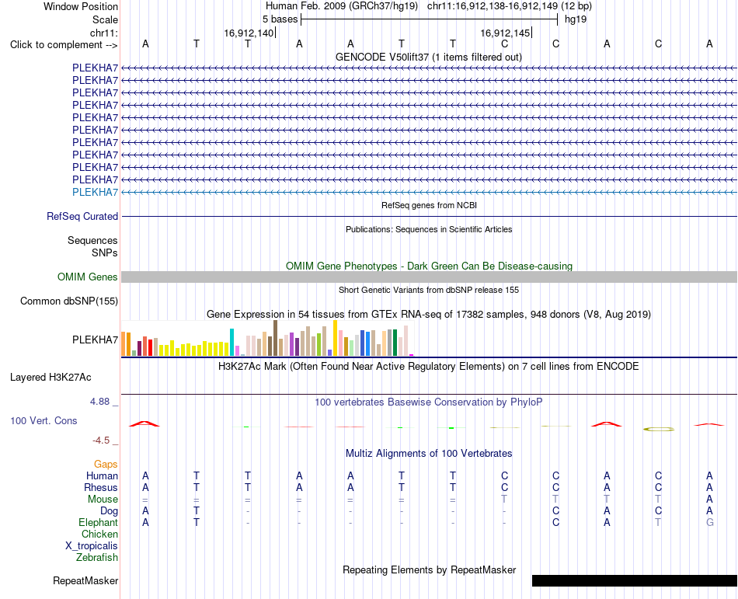Screen dimensions: 738x599
Task: Open the 100 Vert. Cons label
Action: pos(44,420)
